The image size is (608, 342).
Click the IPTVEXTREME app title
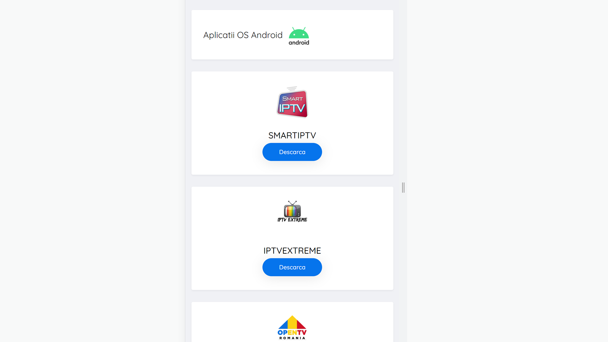pos(292,251)
